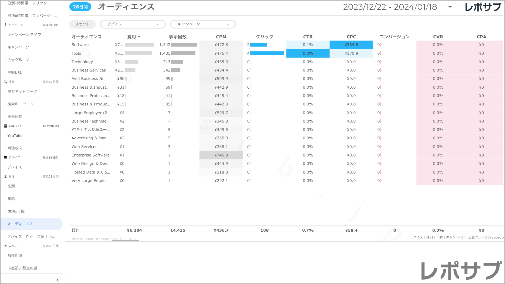This screenshot has width=505, height=284.
Task: Go to the 性別×年齢 sidebar page
Action: coord(16,211)
